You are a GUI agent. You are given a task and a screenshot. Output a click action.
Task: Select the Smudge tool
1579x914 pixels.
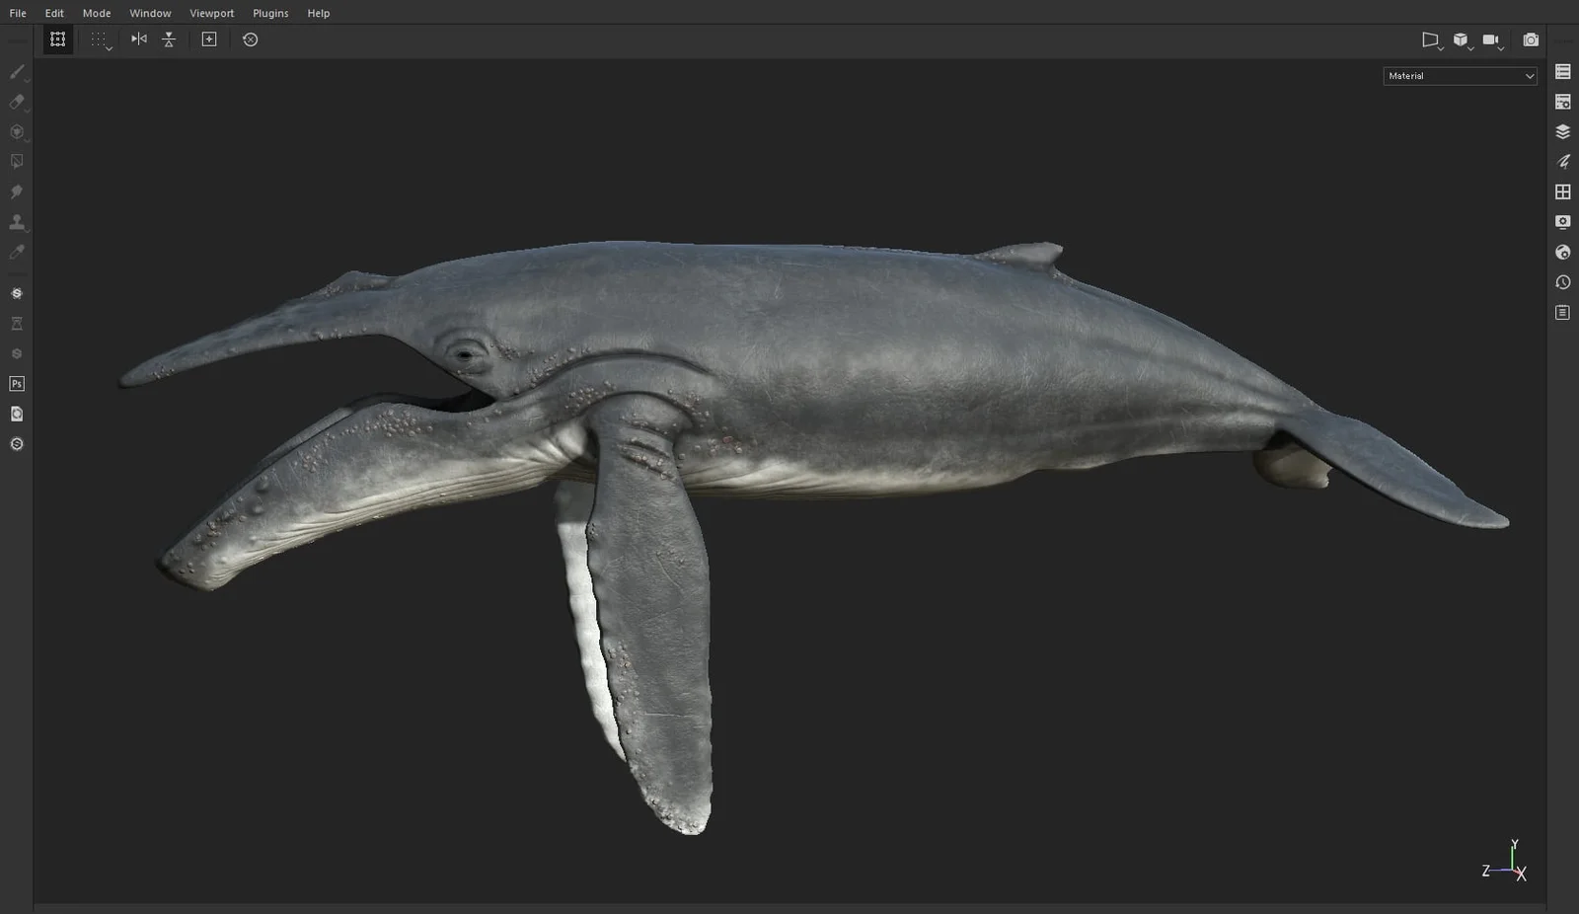[16, 191]
